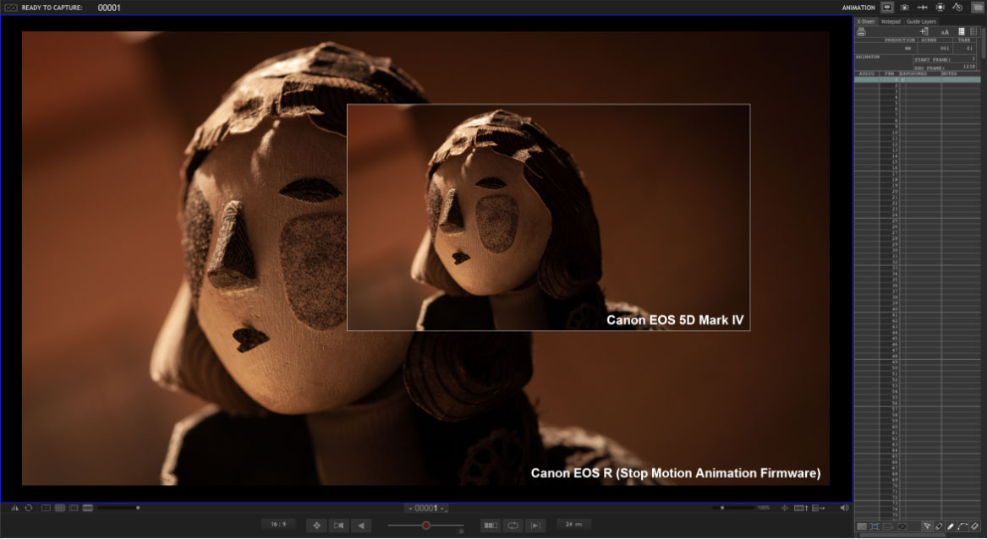The height and width of the screenshot is (539, 987).
Task: Open the Cinematography workspace icon
Action: (906, 7)
